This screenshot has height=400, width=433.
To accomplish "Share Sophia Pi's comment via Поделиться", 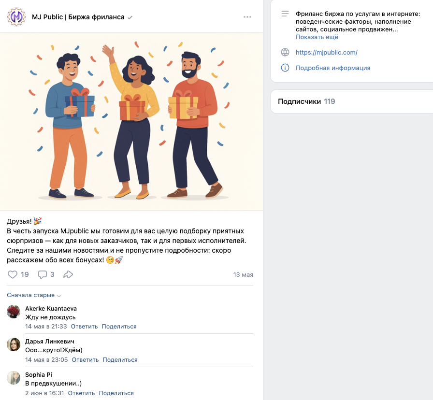I will point(116,393).
